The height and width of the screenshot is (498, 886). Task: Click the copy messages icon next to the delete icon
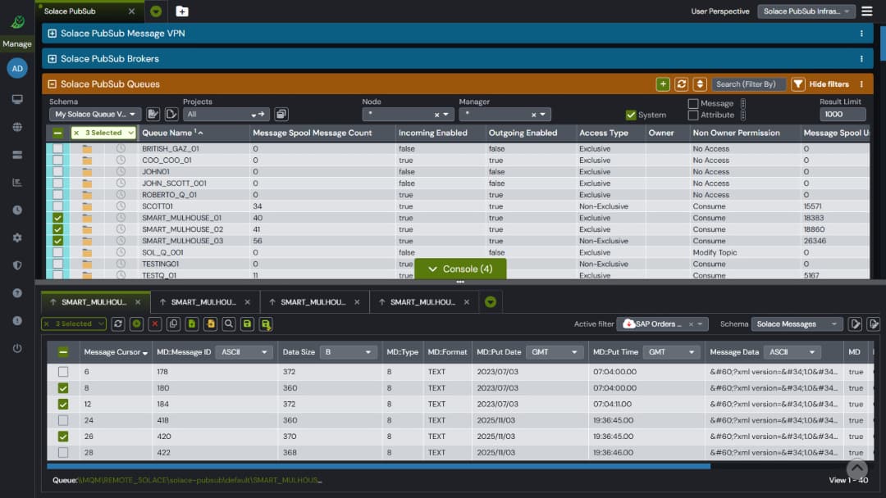[173, 324]
